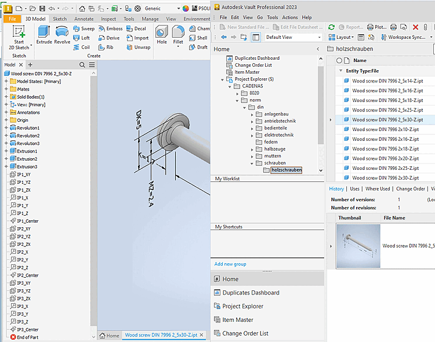Image resolution: width=435 pixels, height=342 pixels.
Task: Click the red X delete icon in Vault
Action: coord(415,27)
